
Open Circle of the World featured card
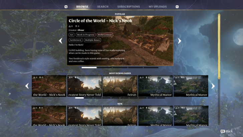tap(120, 41)
